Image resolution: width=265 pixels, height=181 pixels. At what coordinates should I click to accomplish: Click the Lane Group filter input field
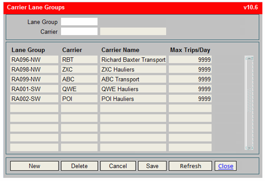[79, 22]
